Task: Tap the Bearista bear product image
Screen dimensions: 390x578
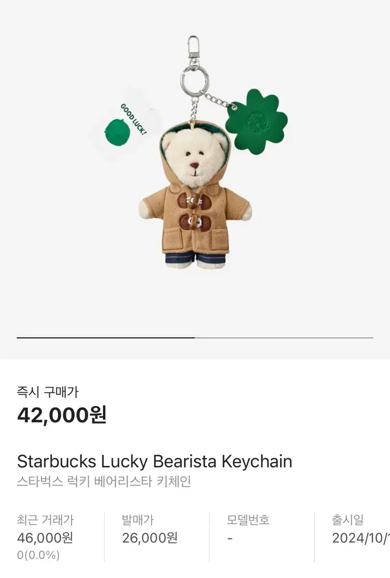Action: point(195,153)
